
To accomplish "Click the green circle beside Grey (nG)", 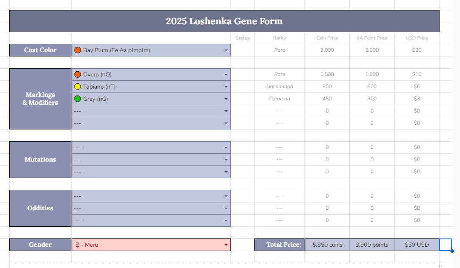I will [78, 99].
